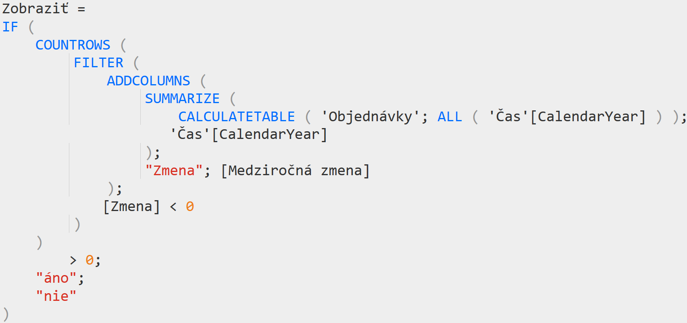Click the [Medziročná zmena] measure reference
This screenshot has width=687, height=323.
[x=296, y=170]
